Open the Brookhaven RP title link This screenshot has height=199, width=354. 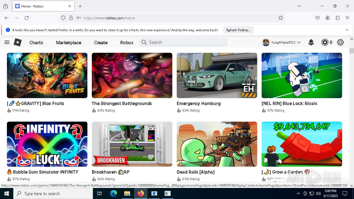[x=111, y=172]
